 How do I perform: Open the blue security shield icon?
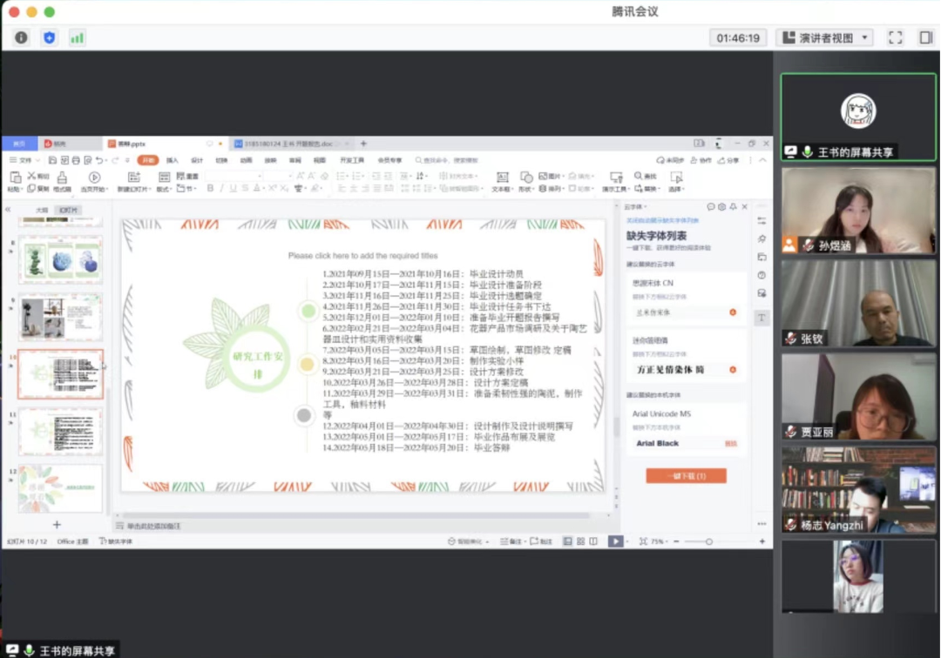49,37
